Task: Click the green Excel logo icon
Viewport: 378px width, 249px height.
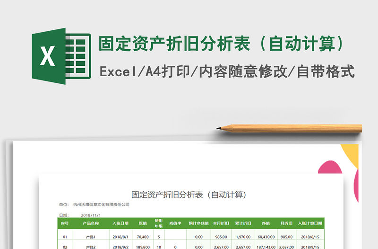Action: 61,56
